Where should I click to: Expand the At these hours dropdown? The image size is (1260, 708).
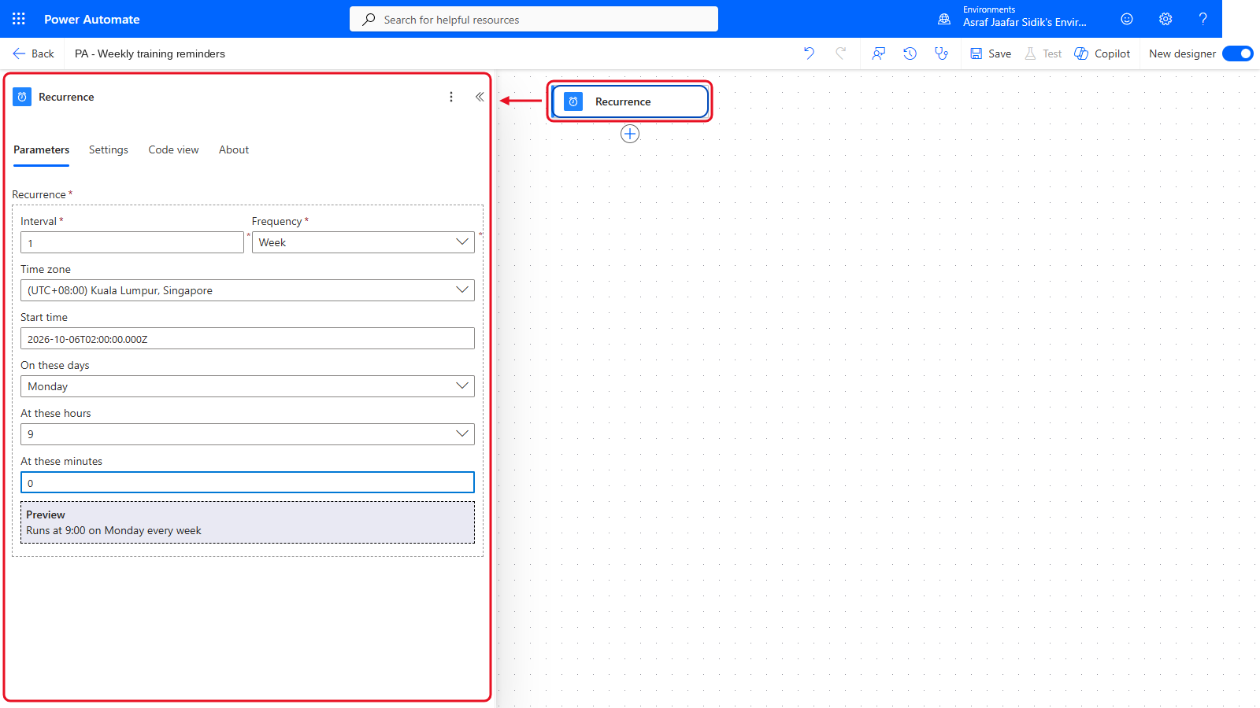247,434
